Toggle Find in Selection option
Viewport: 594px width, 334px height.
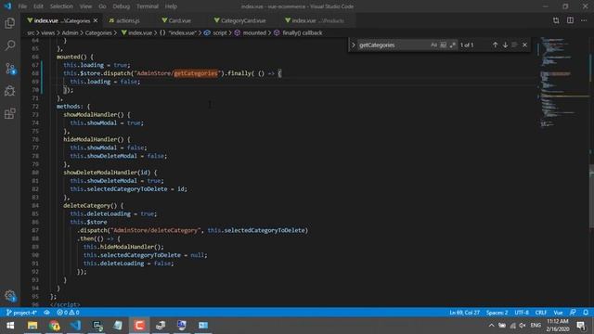coord(514,45)
